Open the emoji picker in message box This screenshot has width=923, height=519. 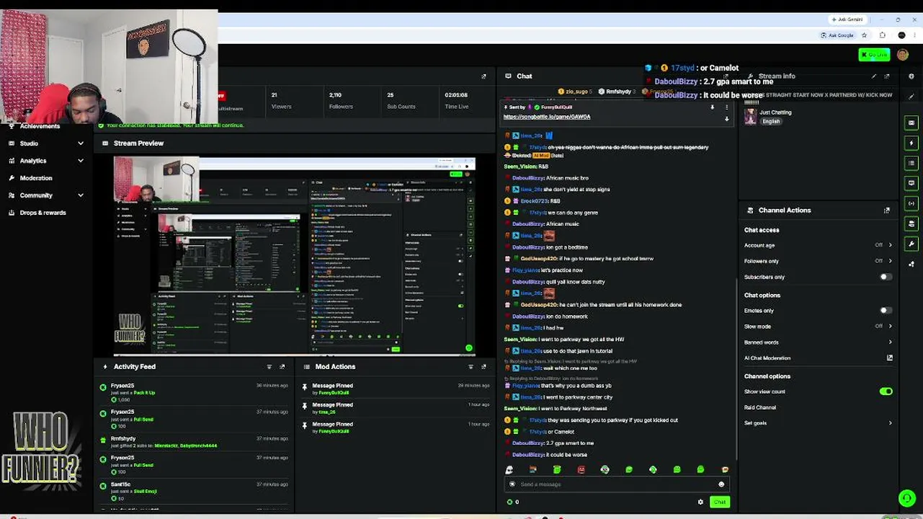(x=721, y=484)
